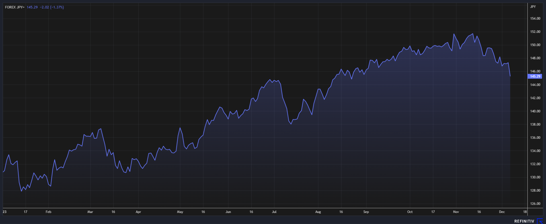Click the 144.00 price axis label
Image resolution: width=546 pixels, height=224 pixels.
535,85
